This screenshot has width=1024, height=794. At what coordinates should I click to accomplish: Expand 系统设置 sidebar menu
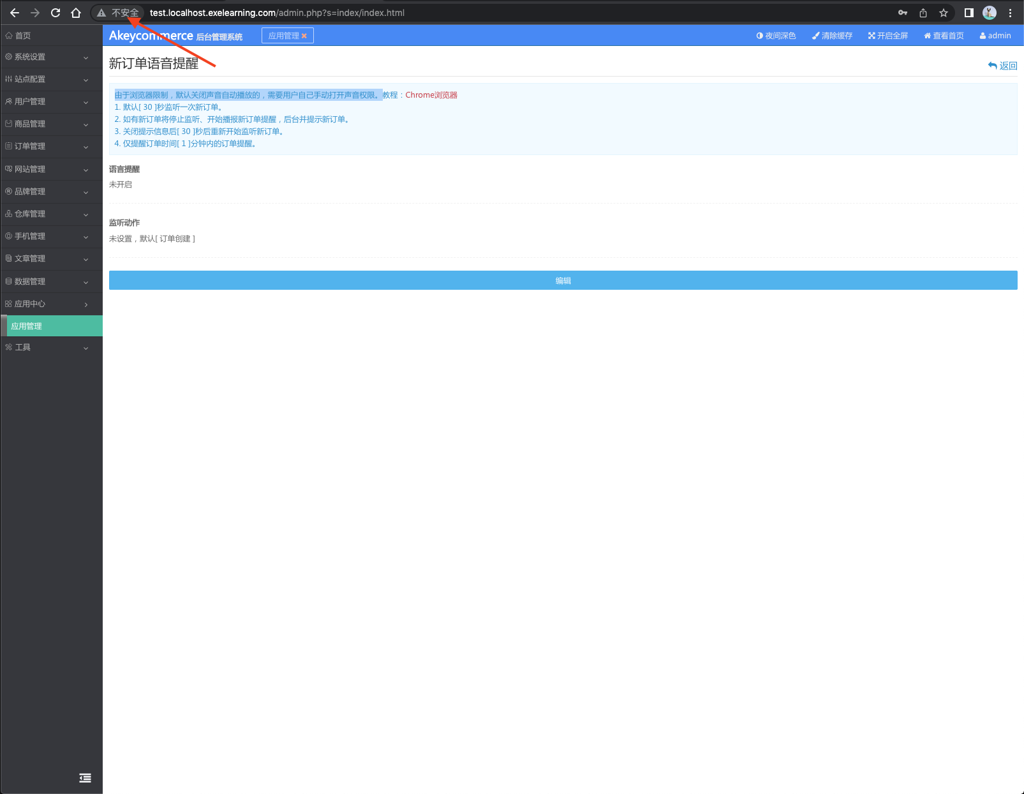[51, 57]
